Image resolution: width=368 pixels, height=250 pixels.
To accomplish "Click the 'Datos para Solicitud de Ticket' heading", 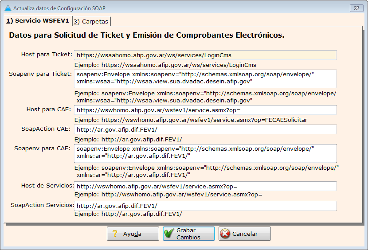I will click(x=146, y=35).
